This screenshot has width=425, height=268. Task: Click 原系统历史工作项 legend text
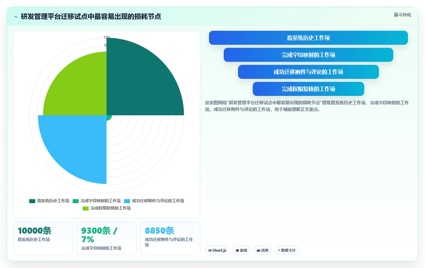click(53, 201)
